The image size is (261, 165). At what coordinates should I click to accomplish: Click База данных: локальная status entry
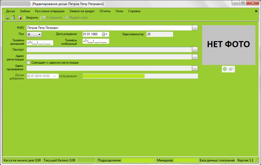pyautogui.click(x=217, y=160)
